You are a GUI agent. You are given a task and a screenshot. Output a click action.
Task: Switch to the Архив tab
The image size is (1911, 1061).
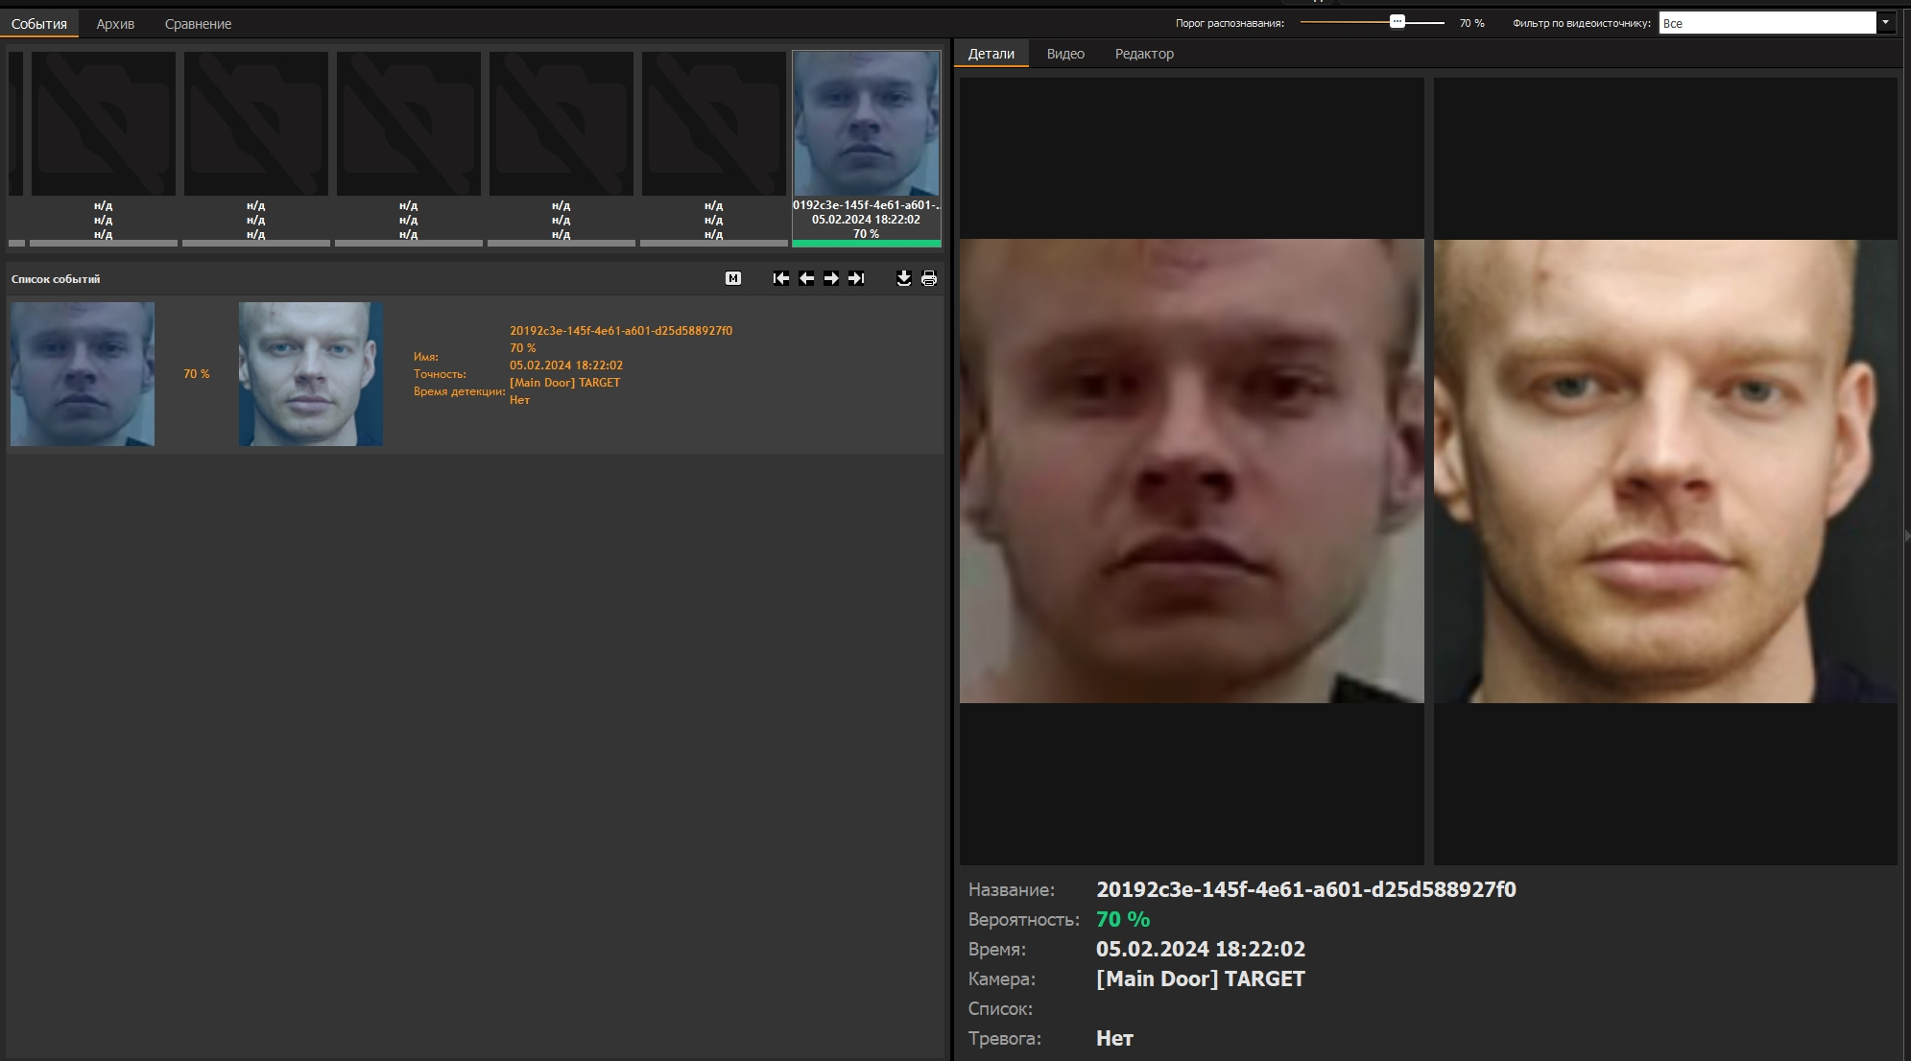[x=115, y=24]
